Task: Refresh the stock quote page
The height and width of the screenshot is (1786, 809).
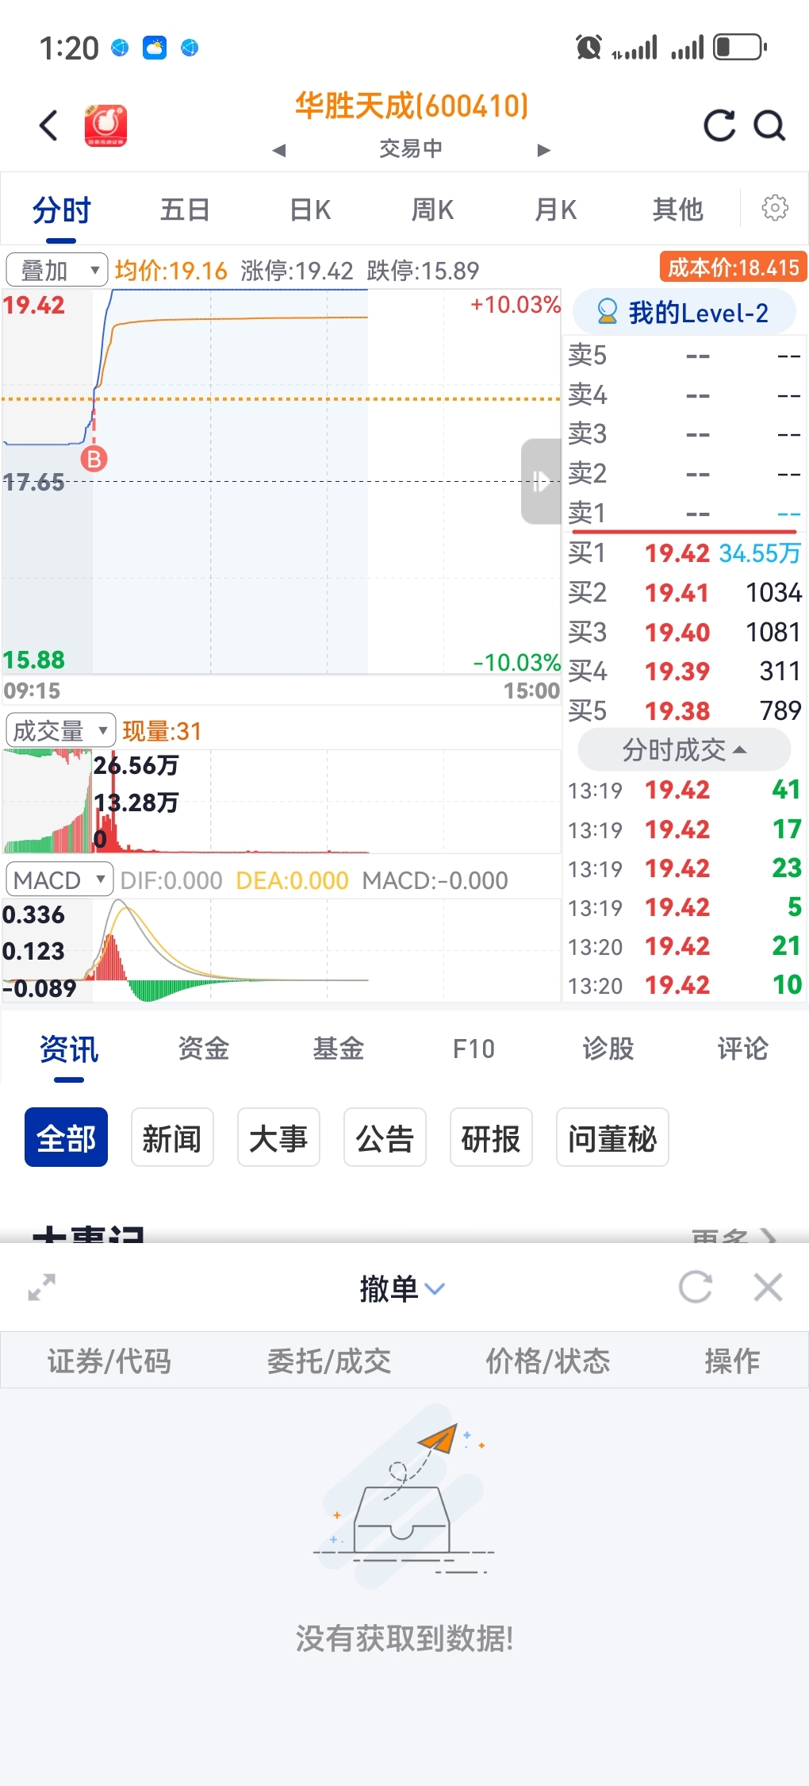Action: pyautogui.click(x=719, y=125)
